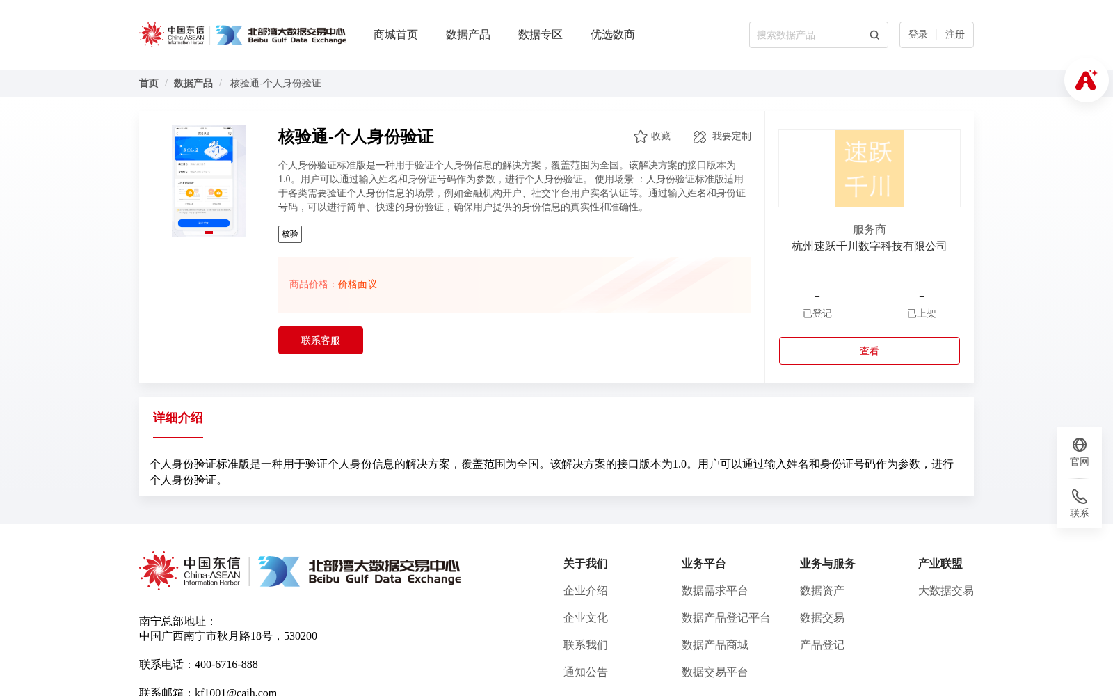Select the 详细介绍 tab

(x=178, y=418)
